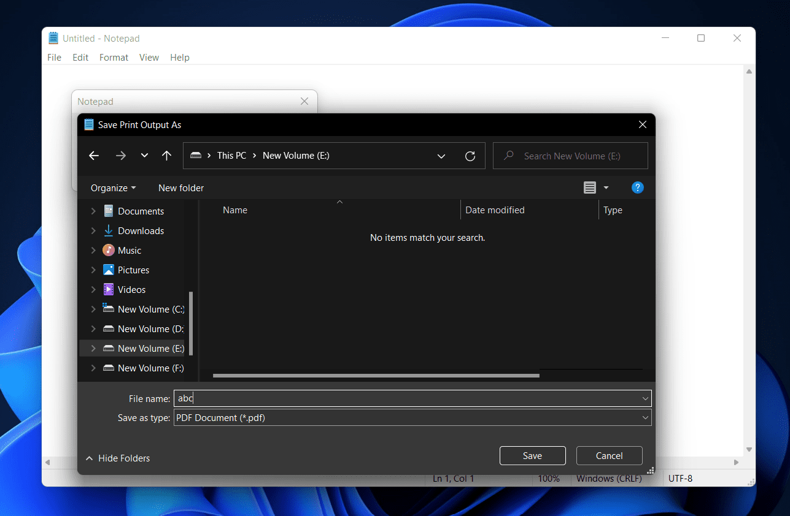Open the dialog Help question mark
Viewport: 790px width, 516px height.
coord(638,188)
